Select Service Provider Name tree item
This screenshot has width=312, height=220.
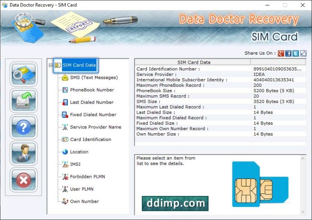pyautogui.click(x=95, y=127)
